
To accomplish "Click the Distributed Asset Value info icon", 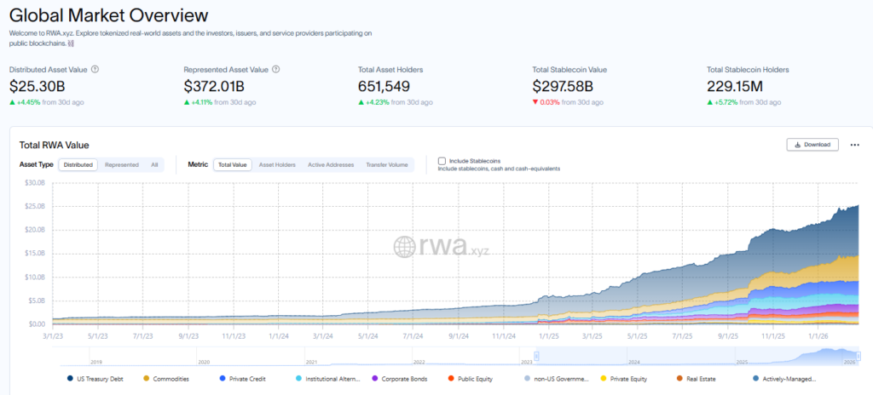I will (95, 70).
